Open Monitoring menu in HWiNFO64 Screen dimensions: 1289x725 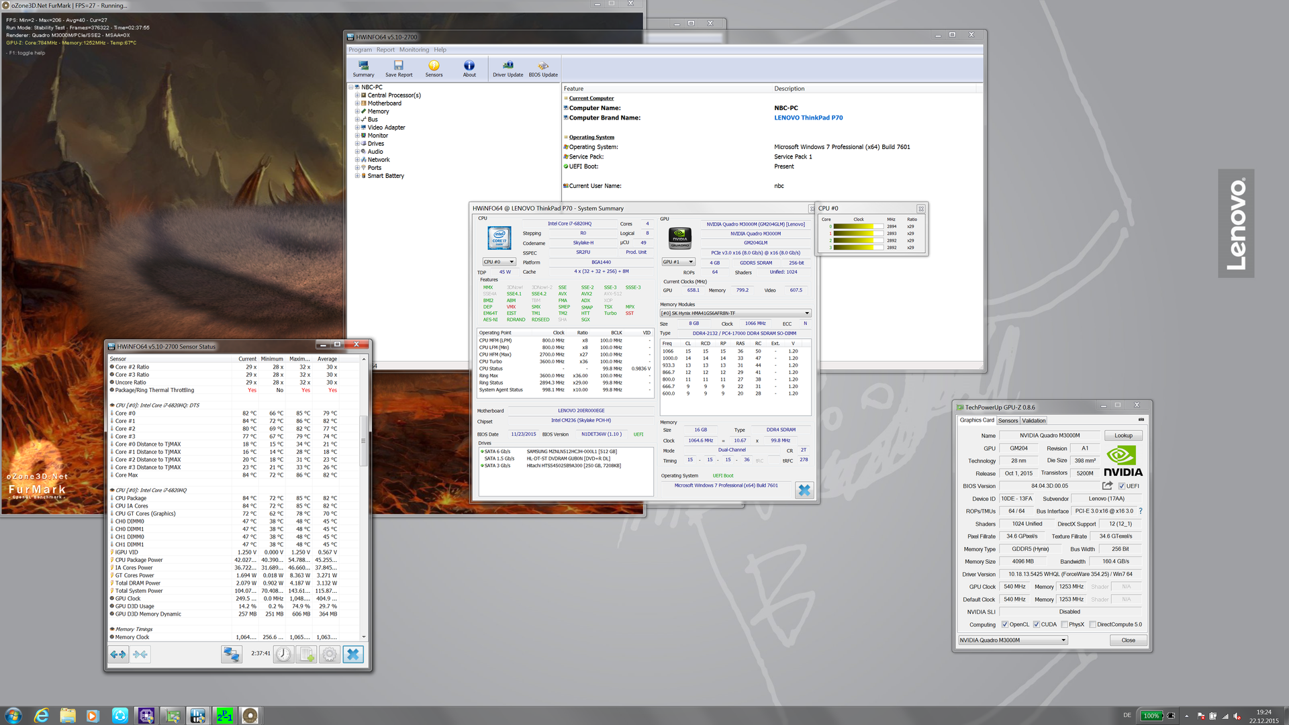(414, 50)
